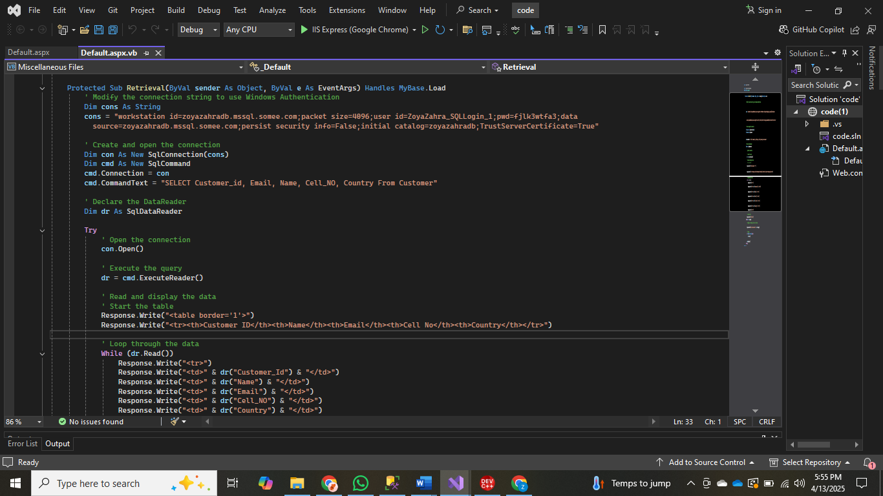Click the Save file icon
The image size is (883, 496).
[x=99, y=30]
